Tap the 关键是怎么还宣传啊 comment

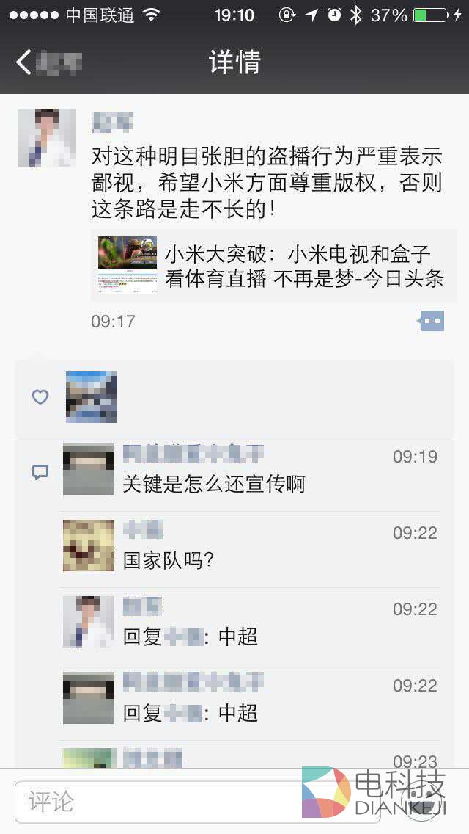(214, 485)
